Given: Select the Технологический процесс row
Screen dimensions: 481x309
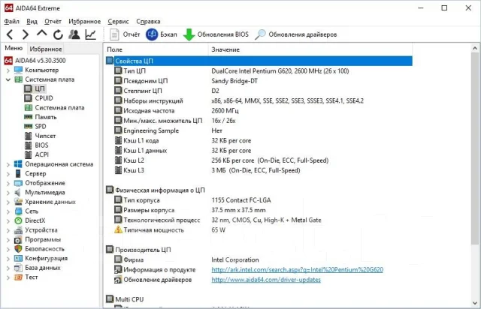Looking at the screenshot, I should click(x=259, y=220).
